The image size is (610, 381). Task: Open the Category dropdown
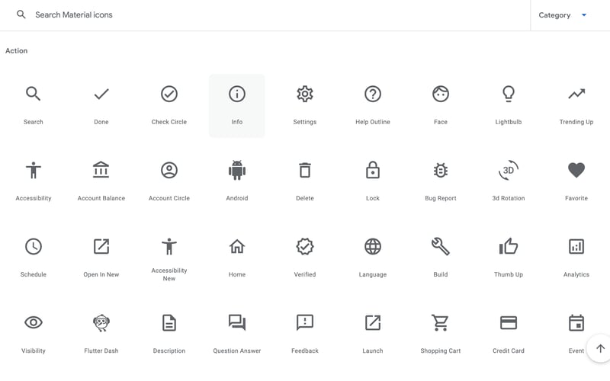pos(562,15)
